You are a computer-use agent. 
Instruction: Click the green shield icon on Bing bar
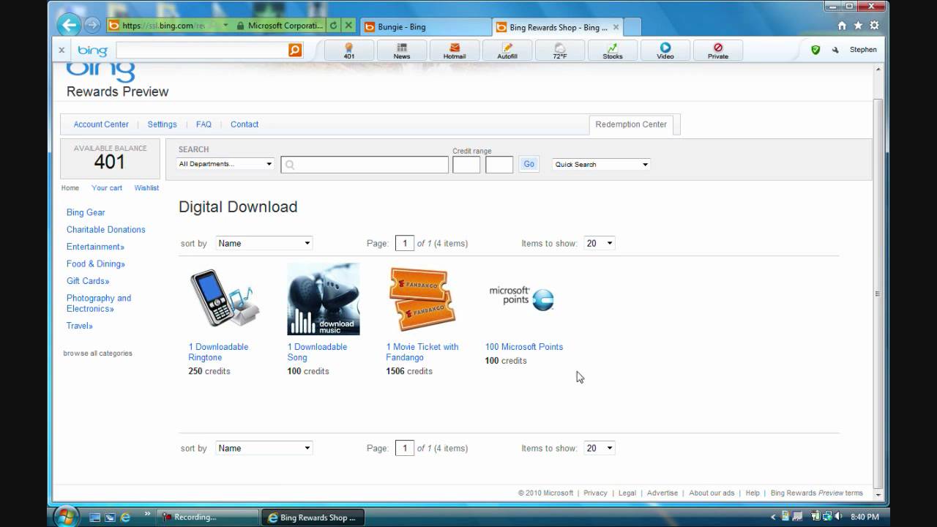815,50
